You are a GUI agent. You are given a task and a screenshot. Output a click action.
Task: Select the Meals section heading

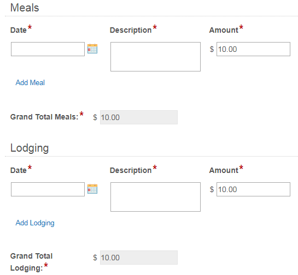click(x=25, y=8)
